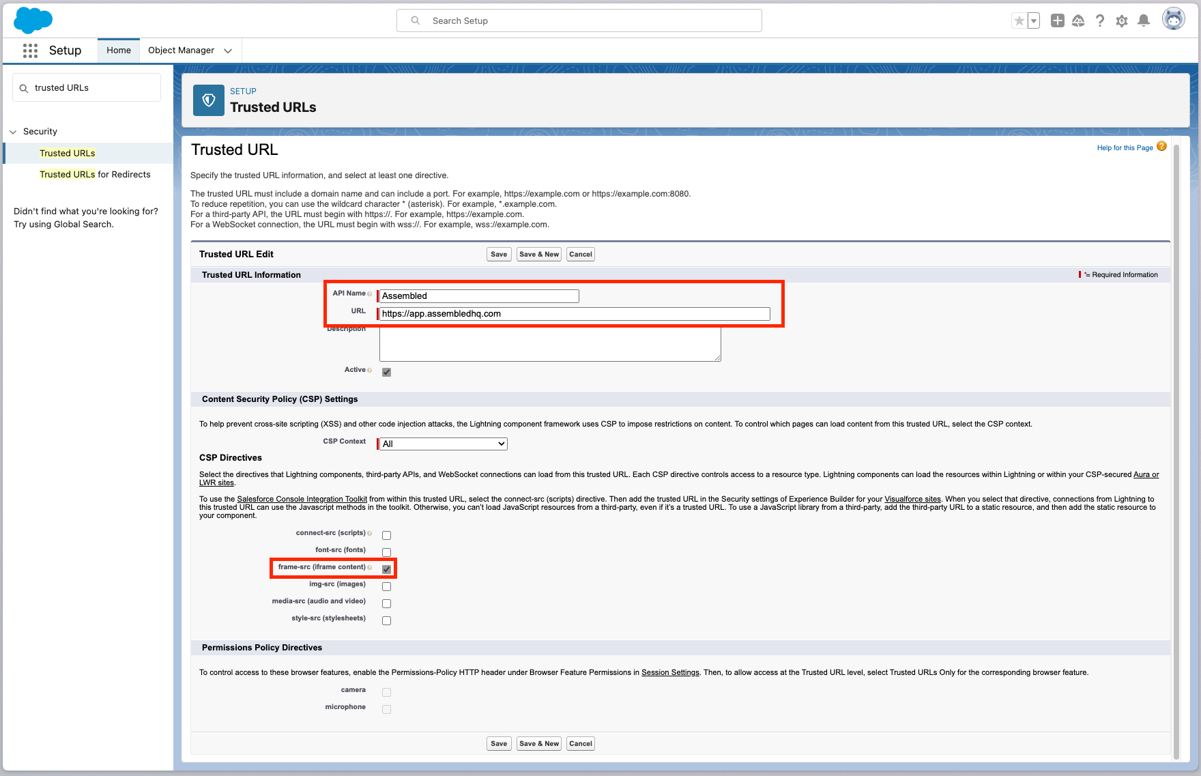Enable img-src (images) checkbox

pyautogui.click(x=386, y=586)
